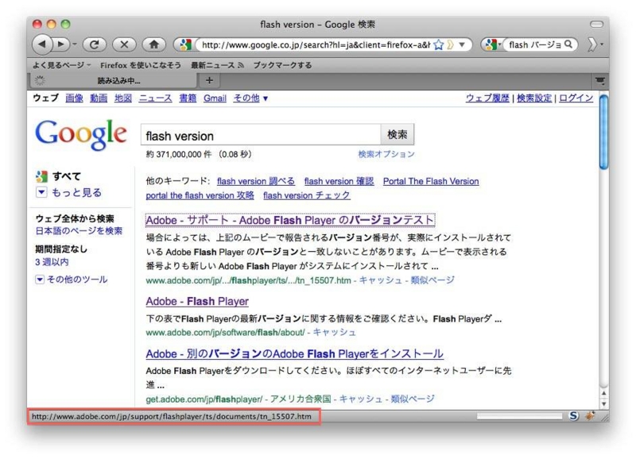
Task: Click the magnifier icon in the search box
Action: (x=568, y=44)
